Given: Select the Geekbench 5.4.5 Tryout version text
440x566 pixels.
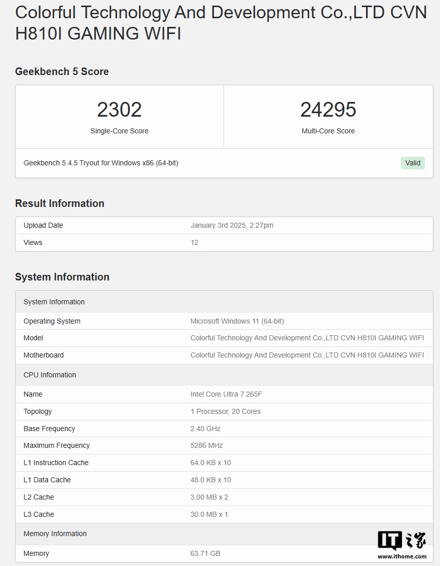Looking at the screenshot, I should click(101, 163).
